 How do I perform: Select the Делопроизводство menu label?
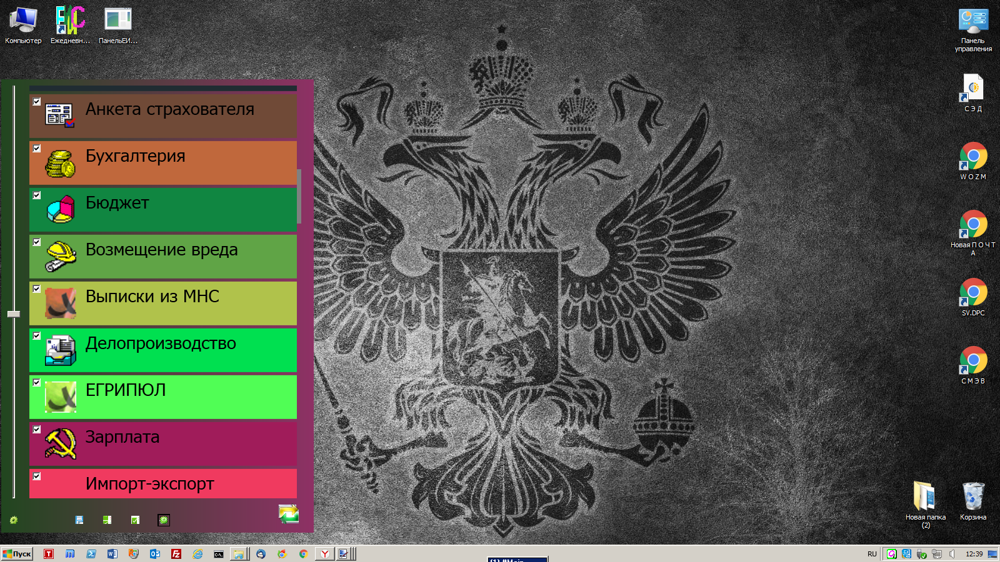pyautogui.click(x=161, y=343)
